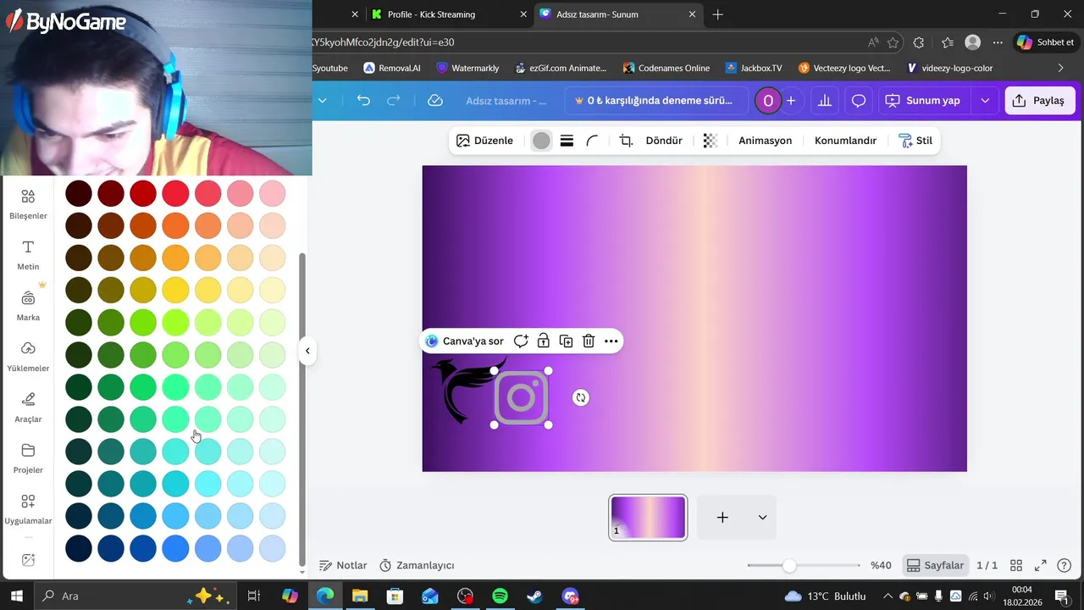
Task: Open the Codenames Online bookmark
Action: [x=666, y=68]
